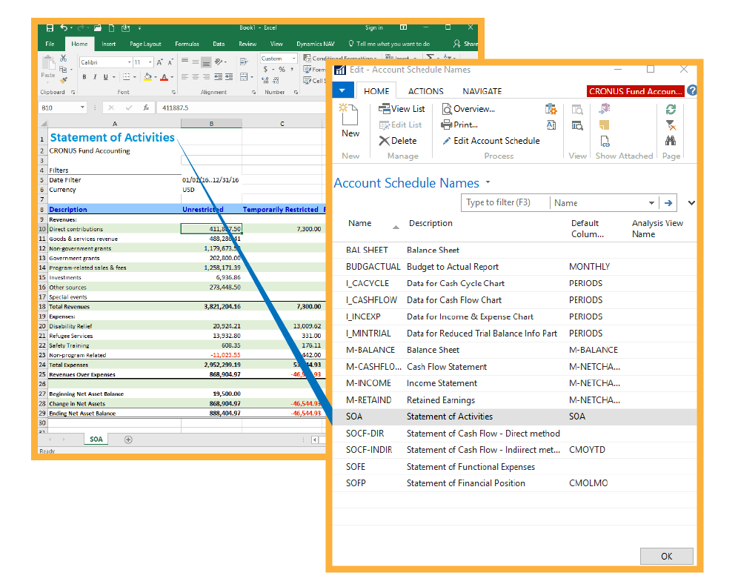
Task: Click the Find binoculars icon
Action: [x=671, y=140]
